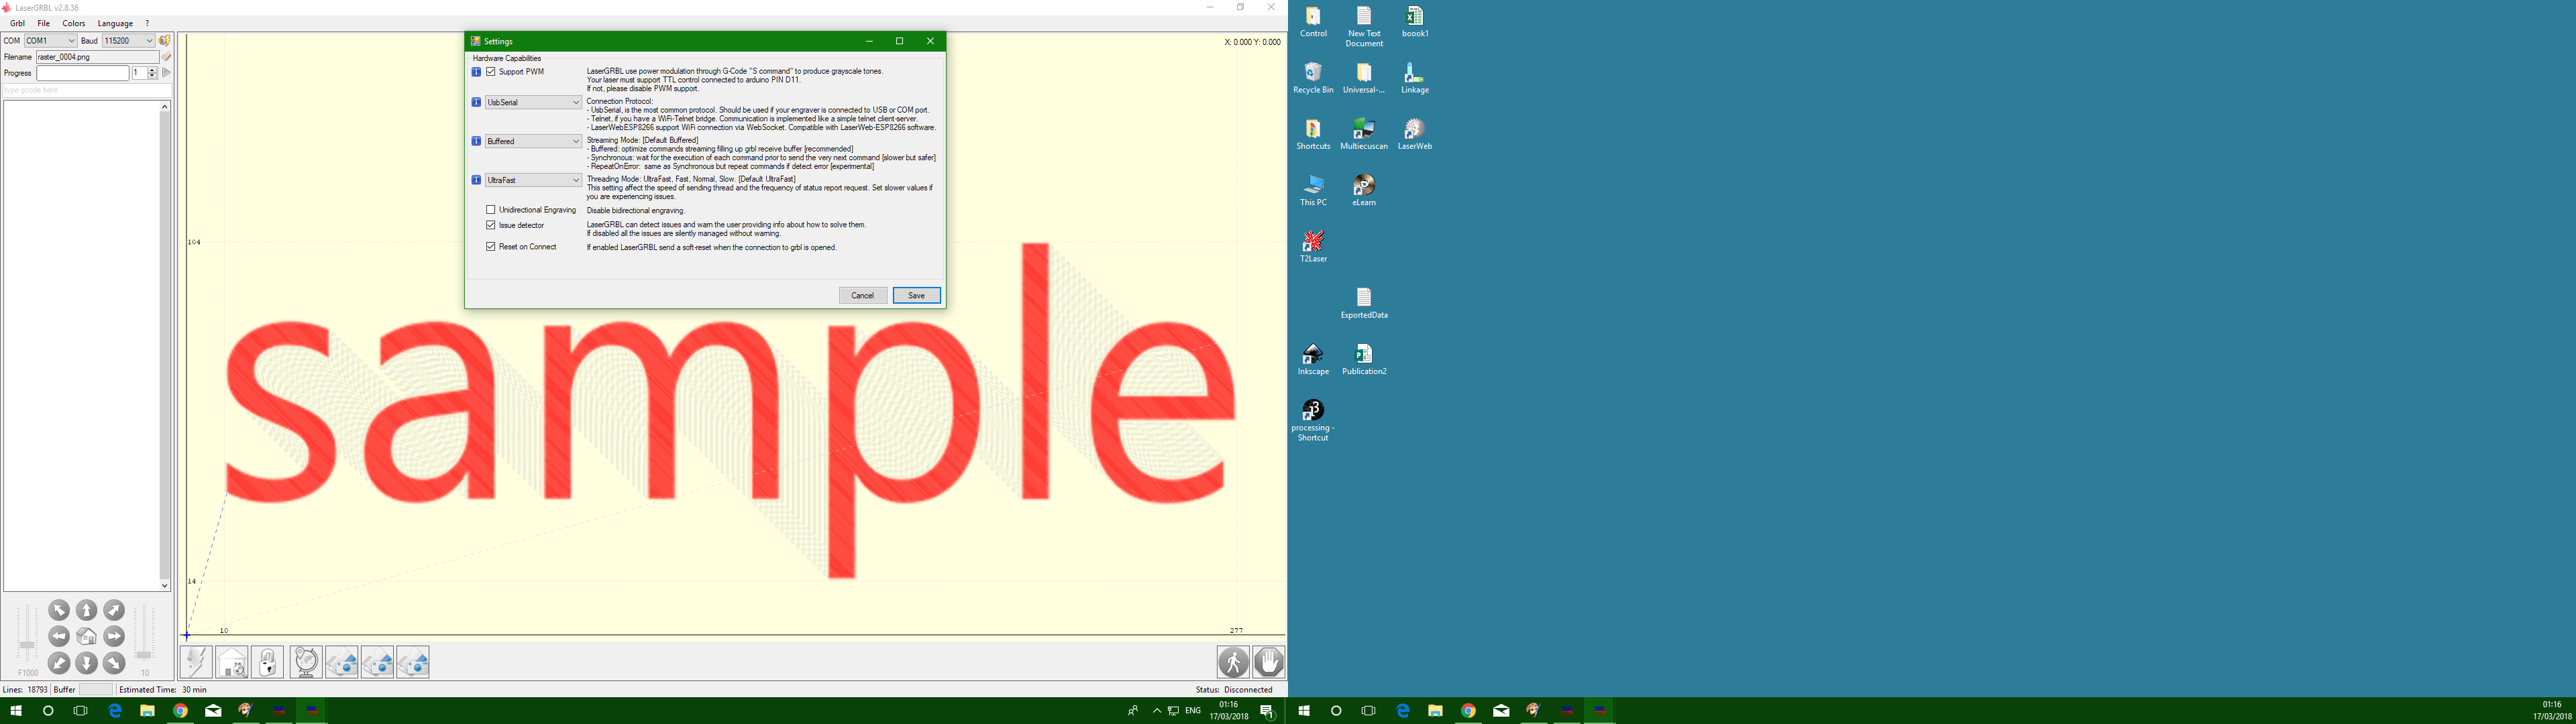
Task: Expand the UsbSerial protocol dropdown
Action: coord(533,102)
